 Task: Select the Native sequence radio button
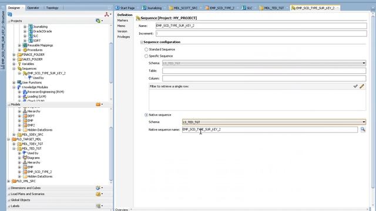point(146,115)
